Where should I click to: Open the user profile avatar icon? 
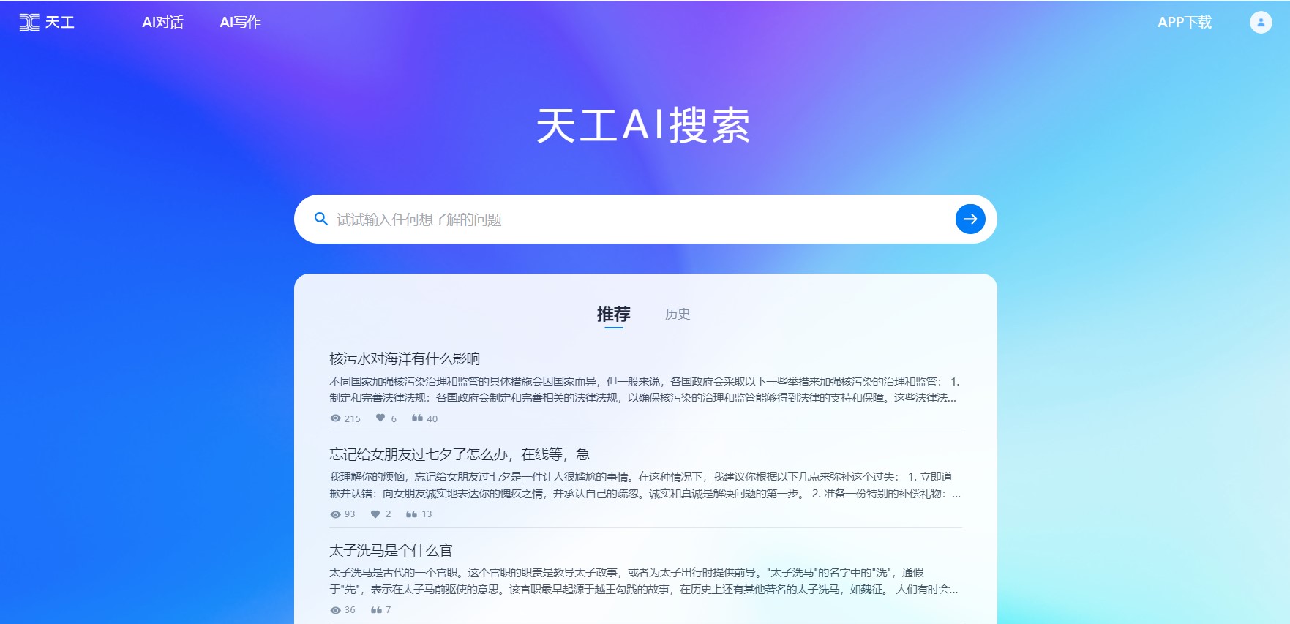(1260, 22)
